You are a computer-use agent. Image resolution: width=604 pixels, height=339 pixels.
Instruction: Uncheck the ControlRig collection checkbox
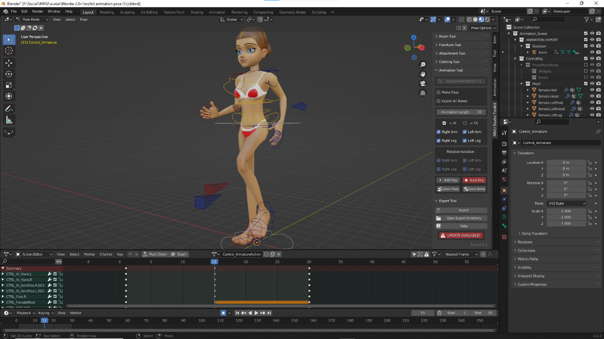tap(586, 58)
